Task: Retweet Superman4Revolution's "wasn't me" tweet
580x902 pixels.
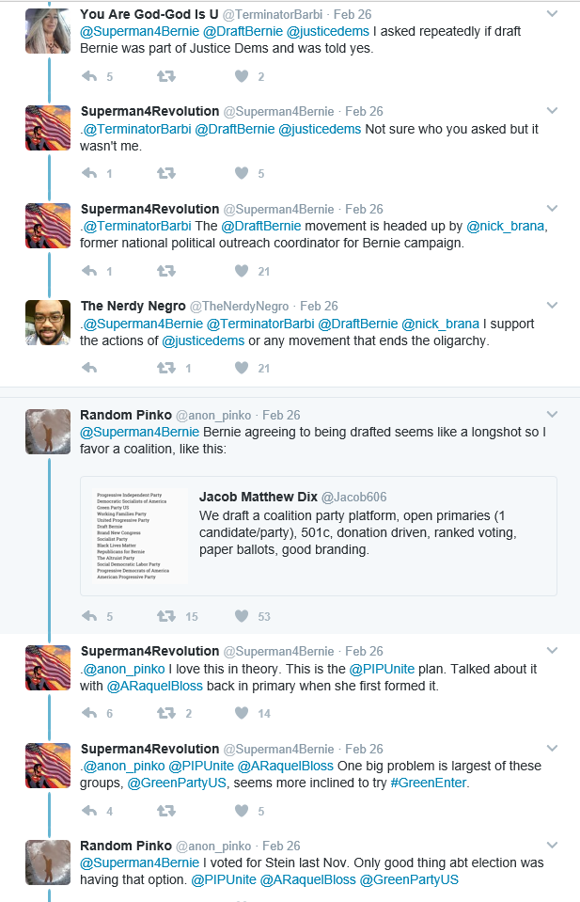Action: point(166,173)
